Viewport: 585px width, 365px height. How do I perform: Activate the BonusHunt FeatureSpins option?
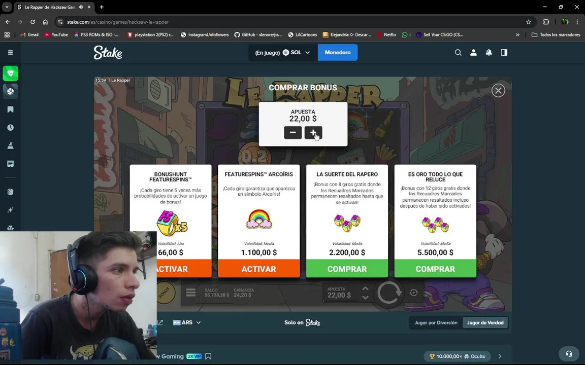(x=184, y=269)
